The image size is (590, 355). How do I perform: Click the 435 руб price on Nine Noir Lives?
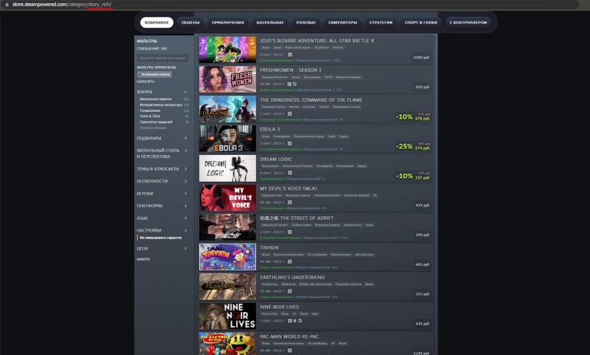(x=422, y=324)
